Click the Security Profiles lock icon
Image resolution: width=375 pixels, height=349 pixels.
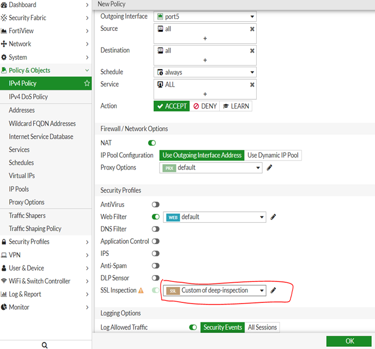tap(4, 242)
